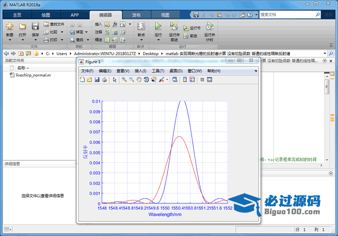The height and width of the screenshot is (236, 338).
Task: Open the Brush tool color dropdown arrow
Action: [x=167, y=80]
